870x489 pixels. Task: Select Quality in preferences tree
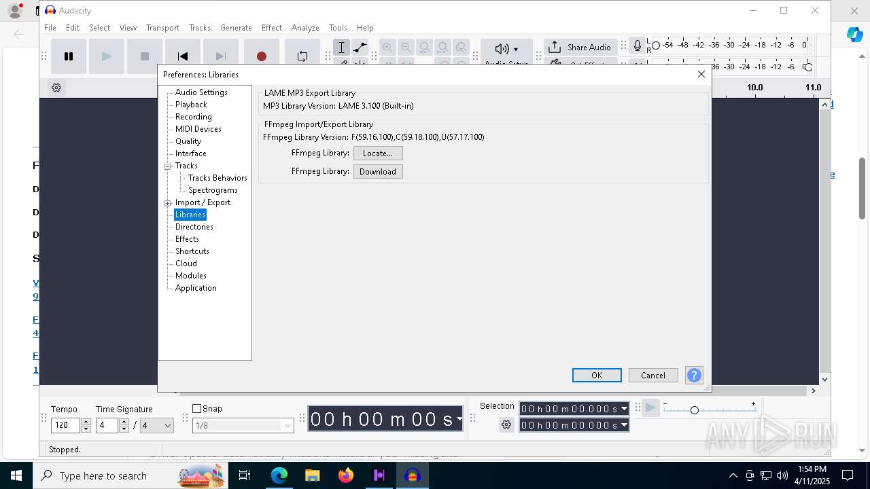188,141
